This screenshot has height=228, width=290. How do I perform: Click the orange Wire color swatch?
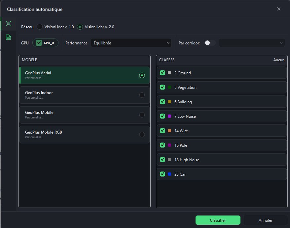click(169, 131)
